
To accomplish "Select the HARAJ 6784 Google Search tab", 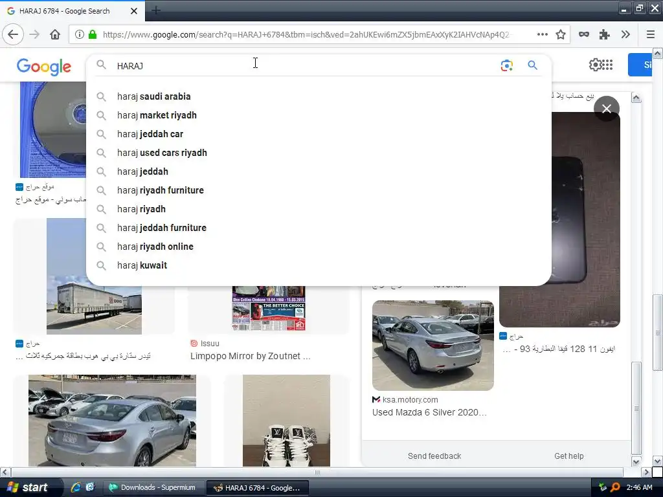I will click(x=73, y=11).
